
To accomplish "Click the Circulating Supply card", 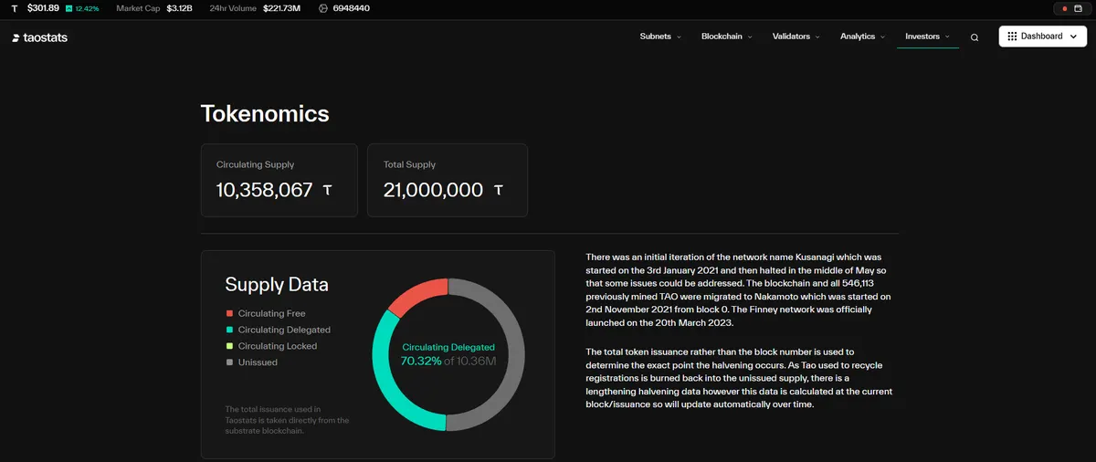I will (279, 180).
